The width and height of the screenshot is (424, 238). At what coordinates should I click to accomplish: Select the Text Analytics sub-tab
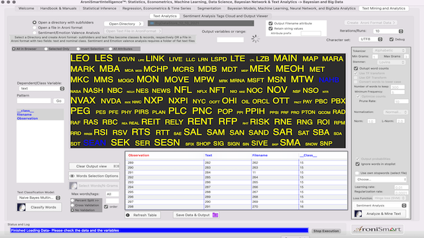[165, 16]
